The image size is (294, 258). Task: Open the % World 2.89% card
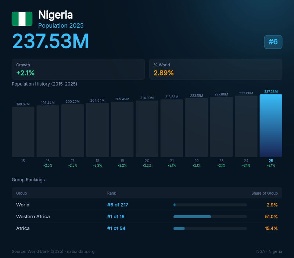click(216, 69)
